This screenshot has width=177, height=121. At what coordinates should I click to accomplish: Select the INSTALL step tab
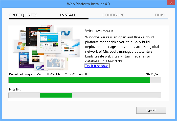click(x=68, y=15)
